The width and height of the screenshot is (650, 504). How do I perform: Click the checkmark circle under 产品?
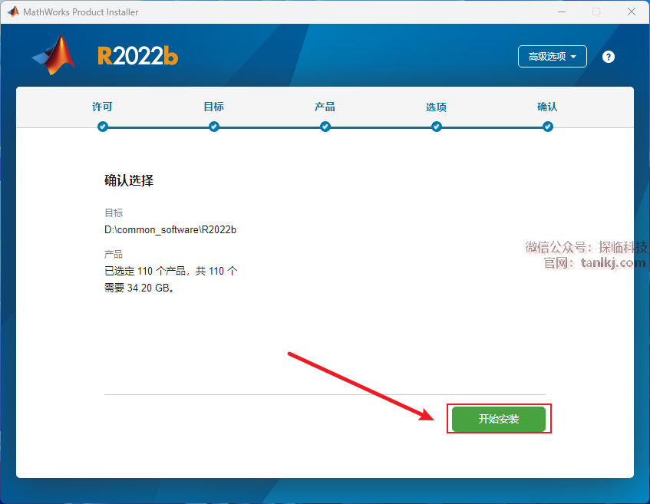[325, 127]
